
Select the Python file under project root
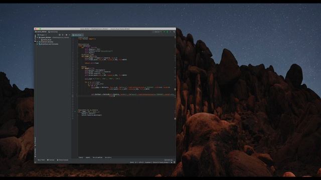pos(46,39)
